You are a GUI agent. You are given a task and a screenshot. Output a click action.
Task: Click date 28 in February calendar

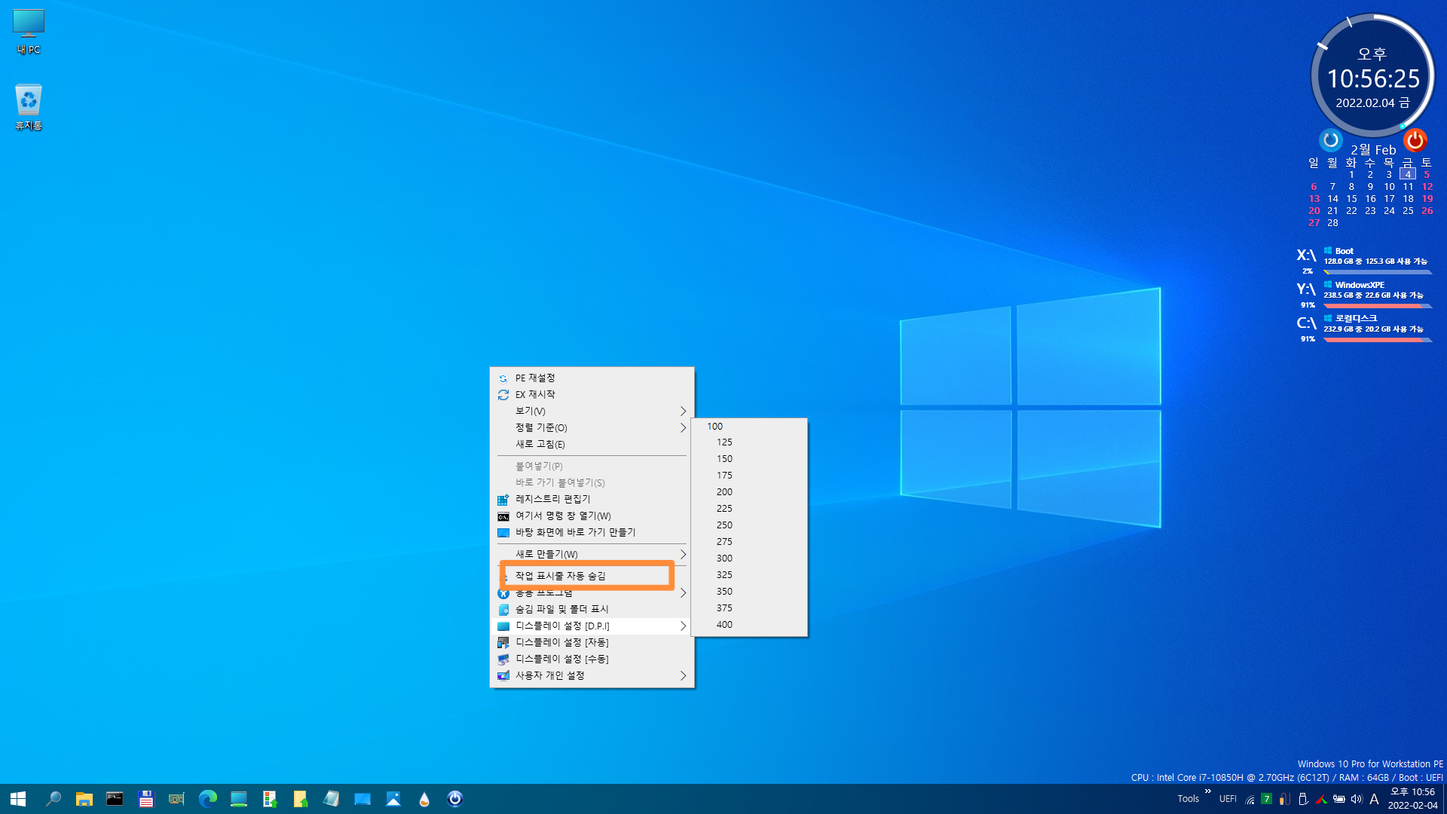click(x=1332, y=222)
